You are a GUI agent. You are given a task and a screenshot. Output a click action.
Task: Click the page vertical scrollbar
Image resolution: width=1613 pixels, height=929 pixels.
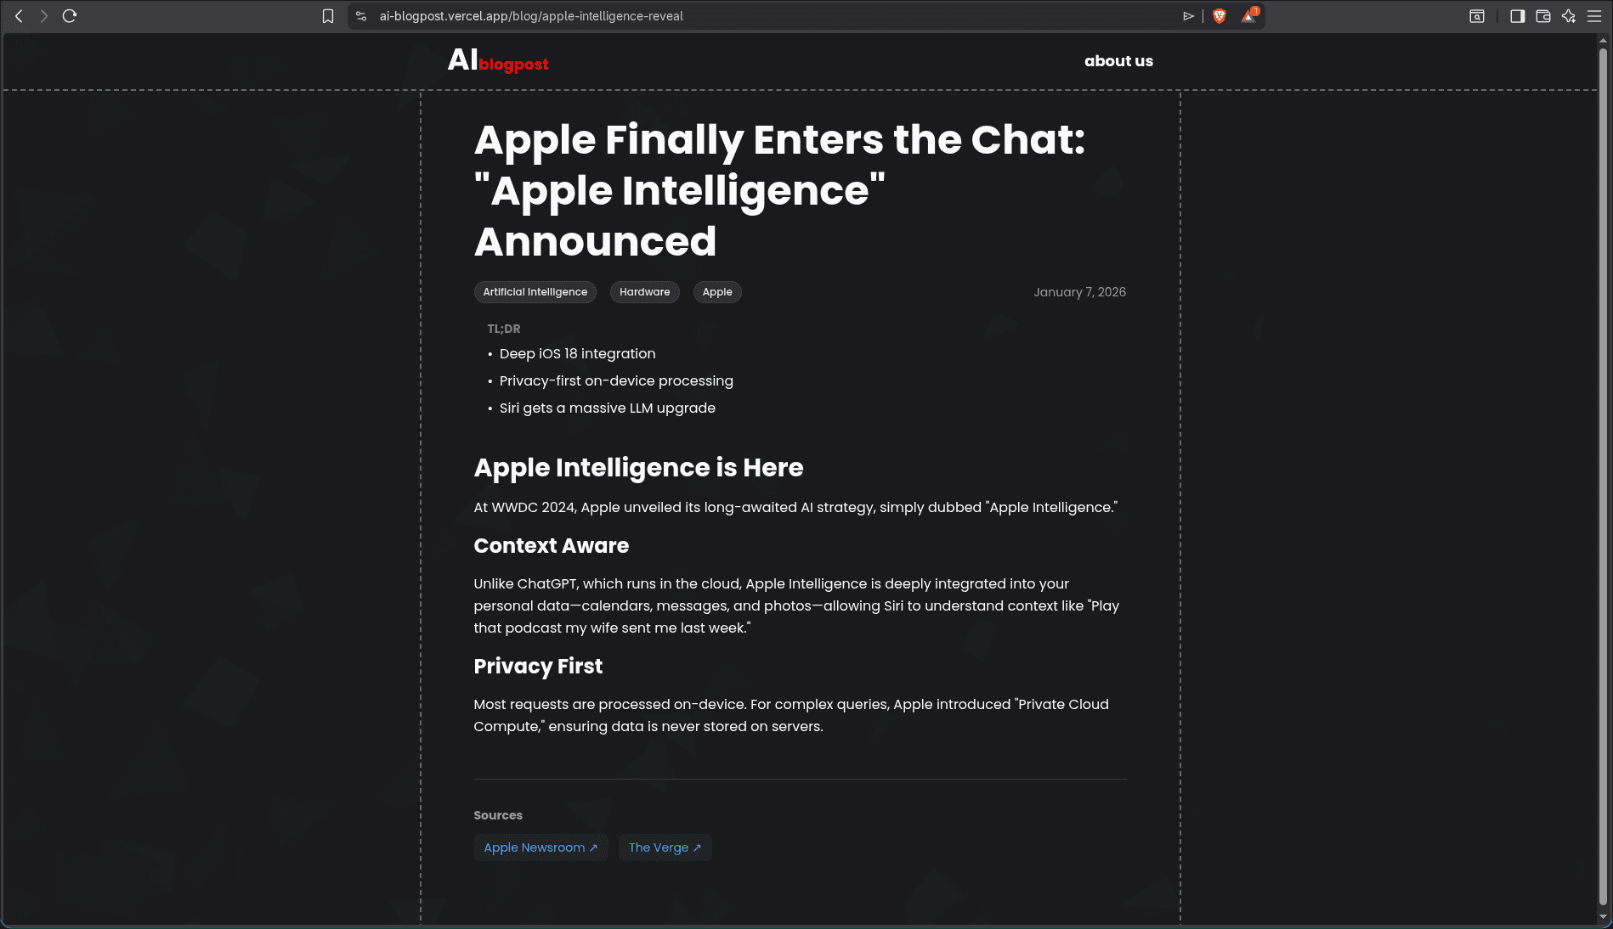(1603, 476)
